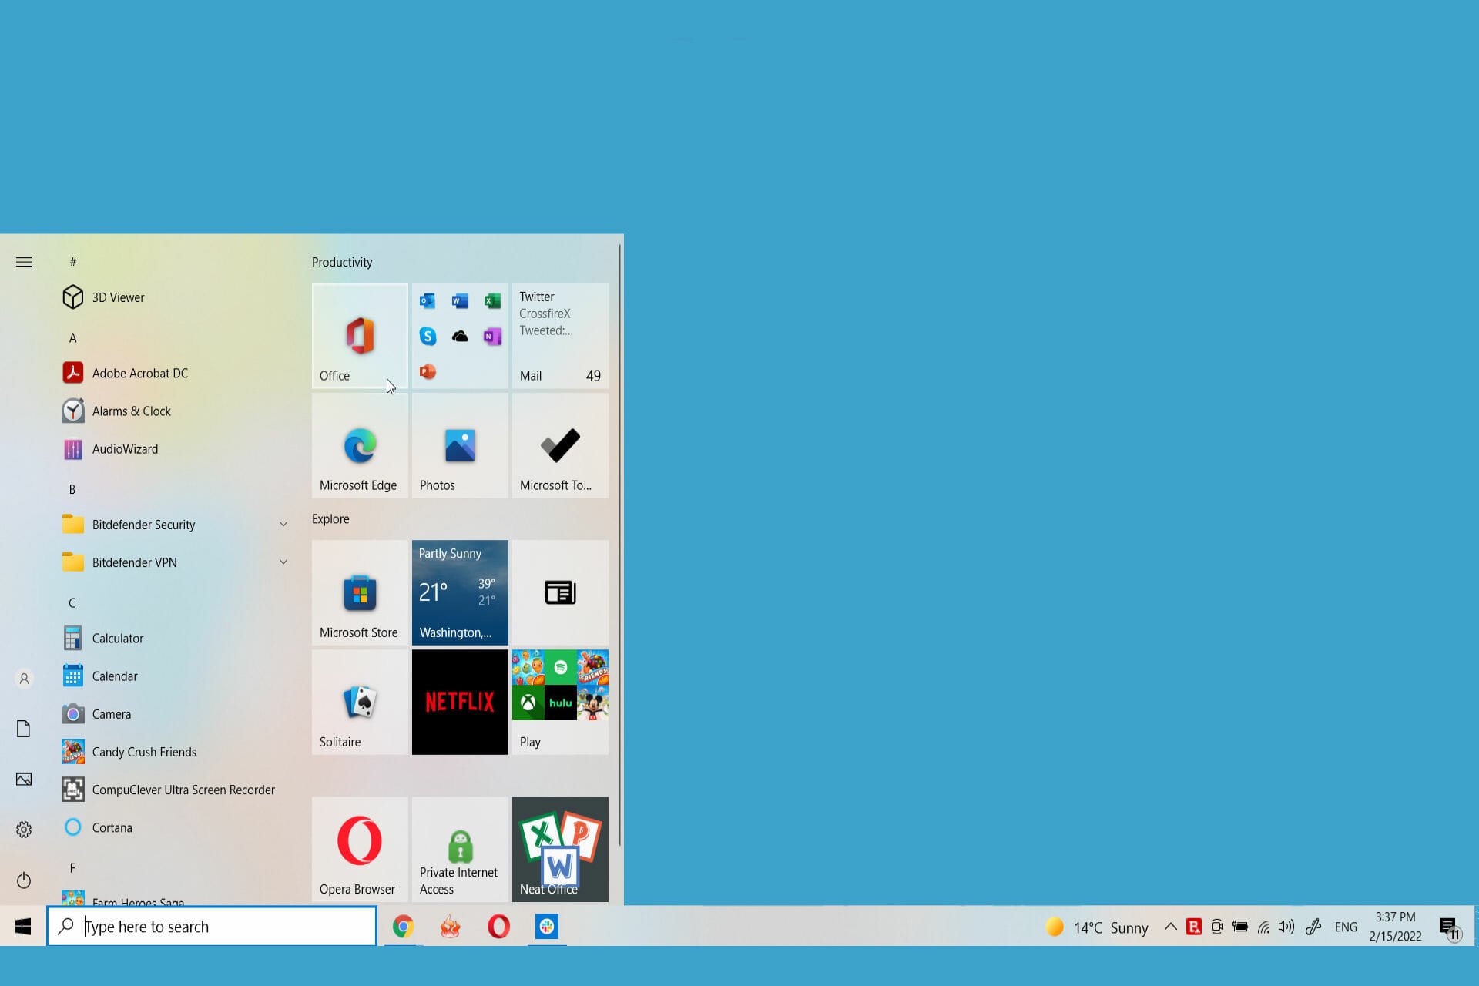
Task: Launch Excel from the Office apps tile
Action: (492, 300)
